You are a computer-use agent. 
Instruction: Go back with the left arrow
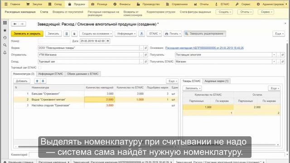pos(15,24)
